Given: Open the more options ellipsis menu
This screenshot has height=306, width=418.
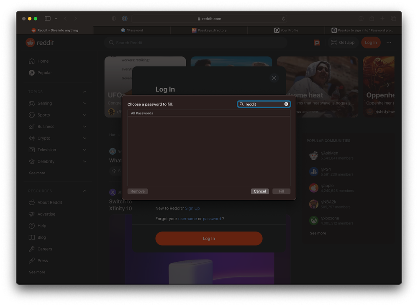Looking at the screenshot, I should [389, 43].
